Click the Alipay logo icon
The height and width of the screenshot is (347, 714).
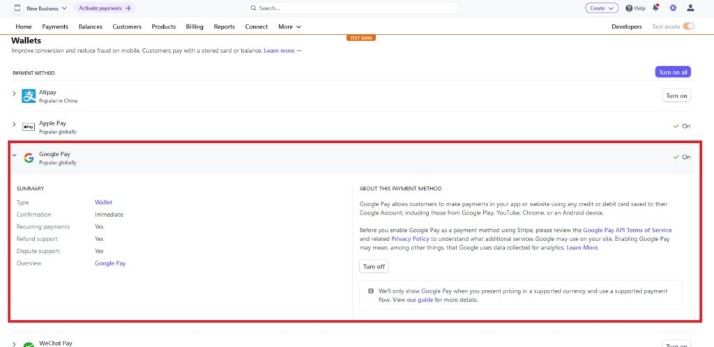[29, 96]
